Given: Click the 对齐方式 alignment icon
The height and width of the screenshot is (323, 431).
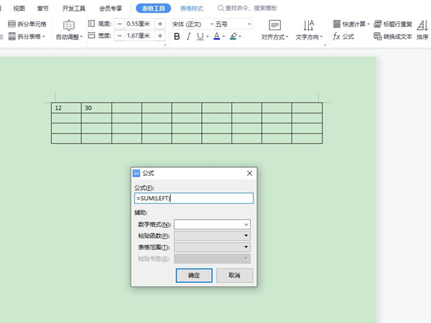Looking at the screenshot, I should tap(274, 25).
